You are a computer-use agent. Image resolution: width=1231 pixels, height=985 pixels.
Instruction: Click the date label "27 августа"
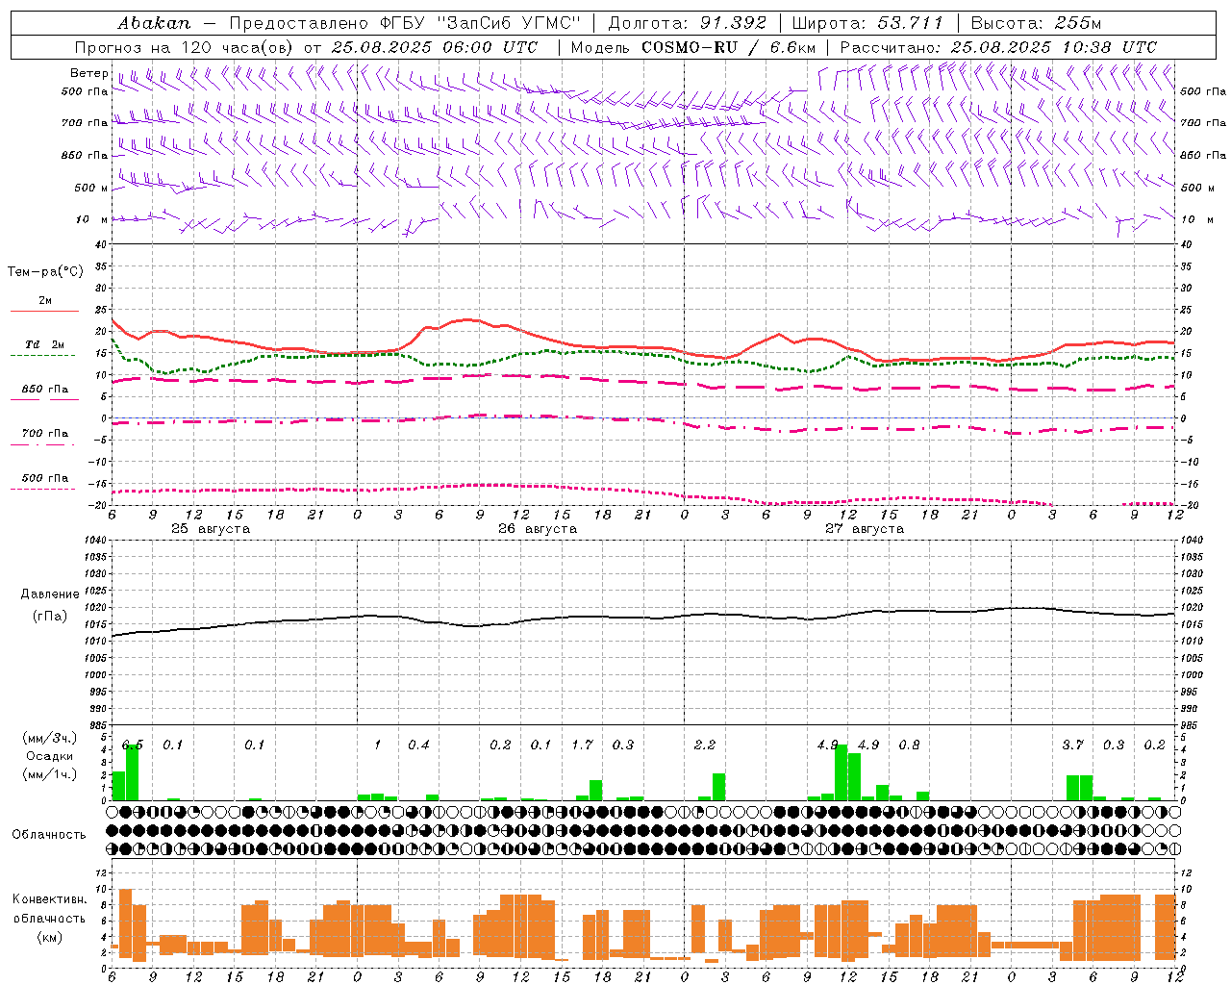865,529
